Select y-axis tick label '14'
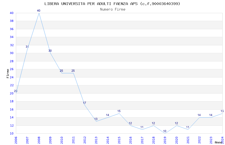 [x=12, y=117]
